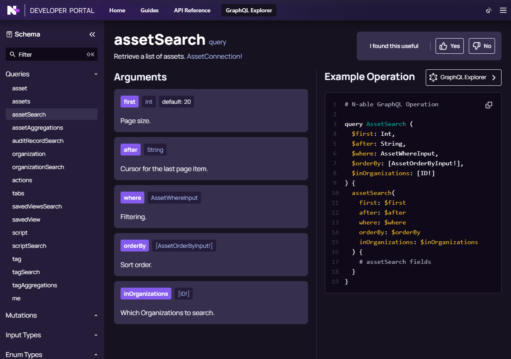This screenshot has height=359, width=511.
Task: Click the Arguments heading
Action: pyautogui.click(x=140, y=77)
